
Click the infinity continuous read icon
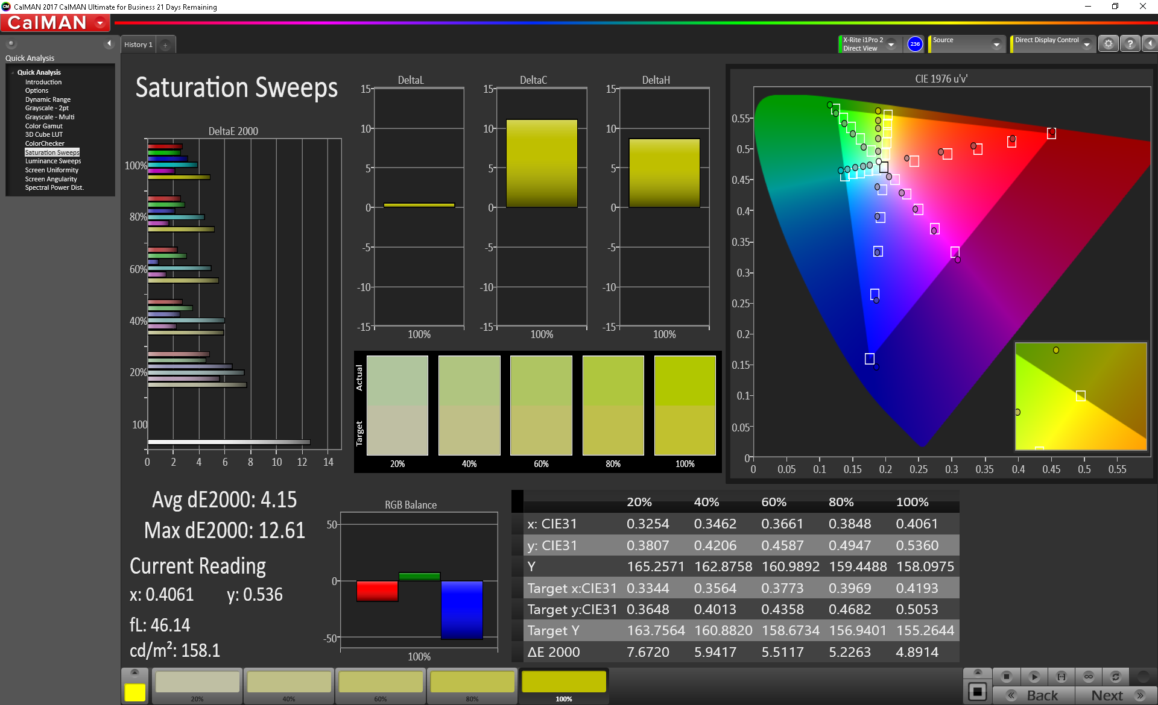click(1088, 676)
